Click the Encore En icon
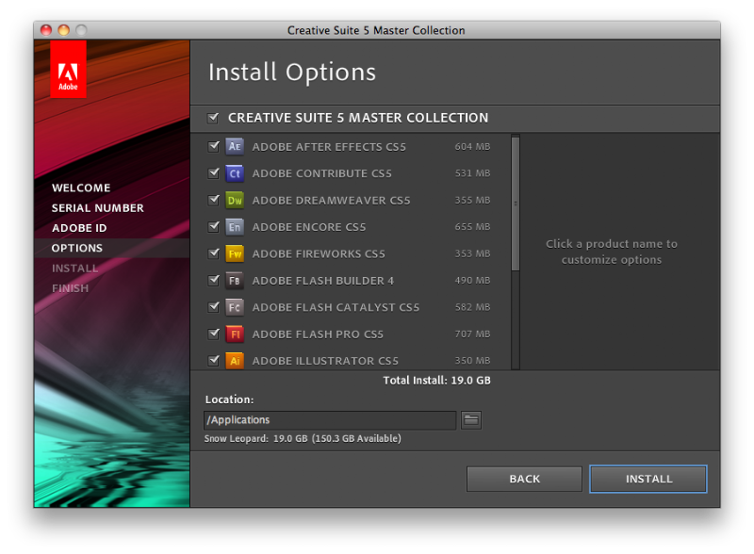Image resolution: width=754 pixels, height=554 pixels. coord(235,226)
